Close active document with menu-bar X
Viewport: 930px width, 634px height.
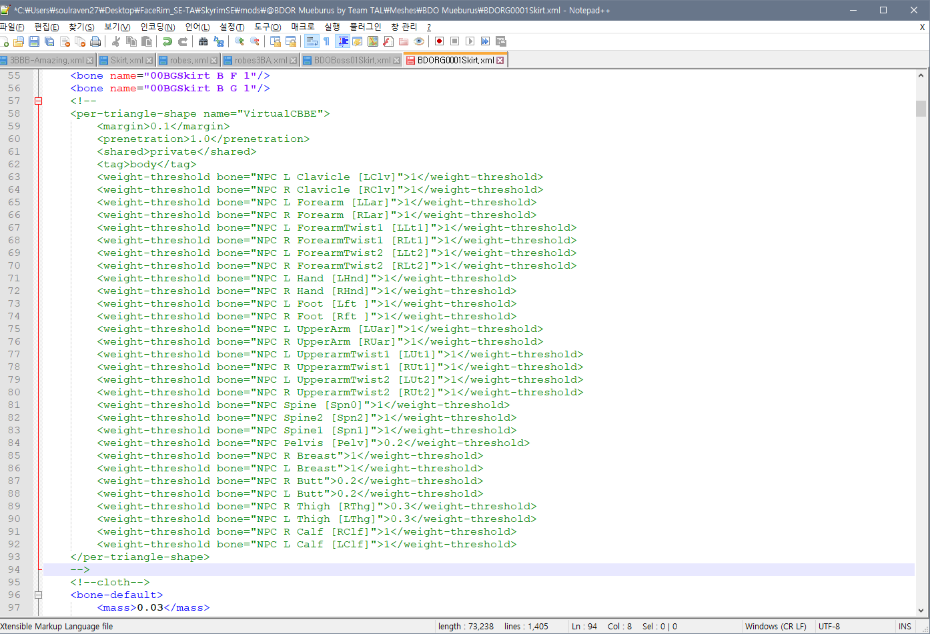(922, 27)
